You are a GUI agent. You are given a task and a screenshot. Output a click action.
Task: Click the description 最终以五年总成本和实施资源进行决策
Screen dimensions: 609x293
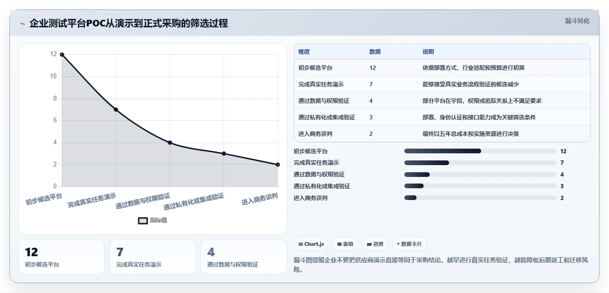pyautogui.click(x=471, y=134)
